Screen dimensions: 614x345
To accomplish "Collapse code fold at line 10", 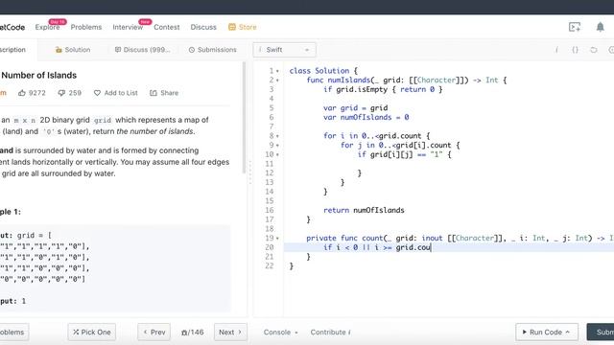I will coord(277,155).
